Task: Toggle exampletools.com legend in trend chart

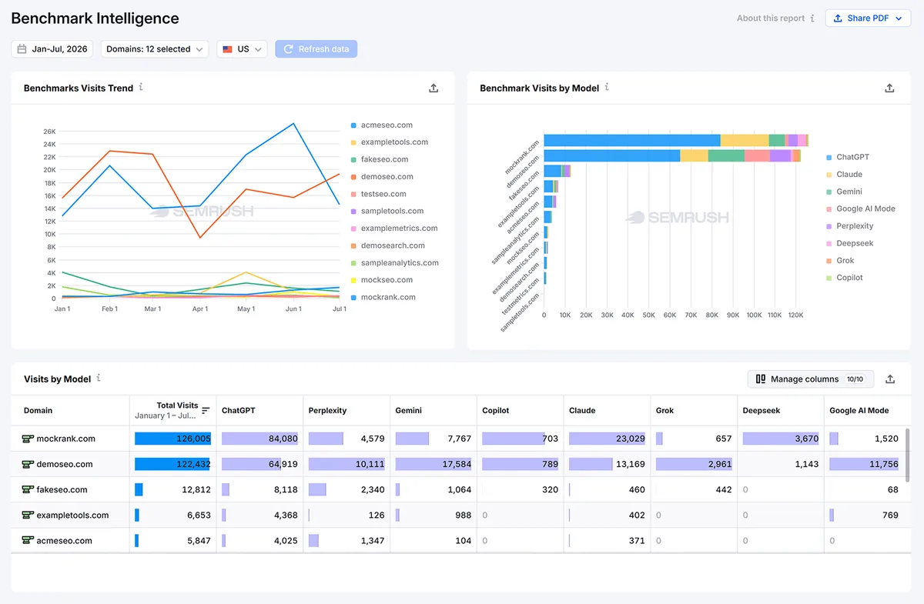Action: coord(389,142)
